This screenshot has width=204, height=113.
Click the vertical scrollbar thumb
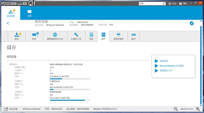(201, 65)
